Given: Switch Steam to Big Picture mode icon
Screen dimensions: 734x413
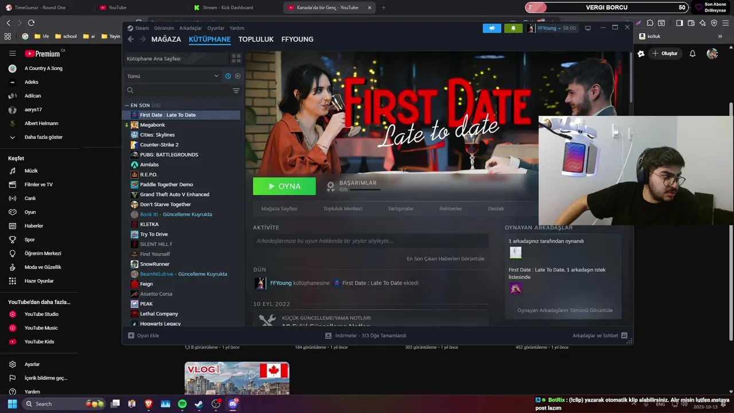Looking at the screenshot, I should pyautogui.click(x=588, y=28).
